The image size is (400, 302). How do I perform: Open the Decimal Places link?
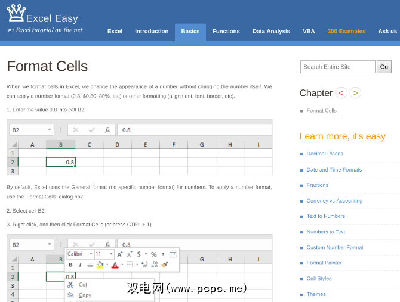325,154
